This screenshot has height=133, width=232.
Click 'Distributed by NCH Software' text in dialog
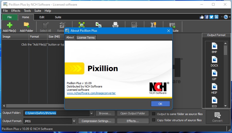tap(84, 86)
